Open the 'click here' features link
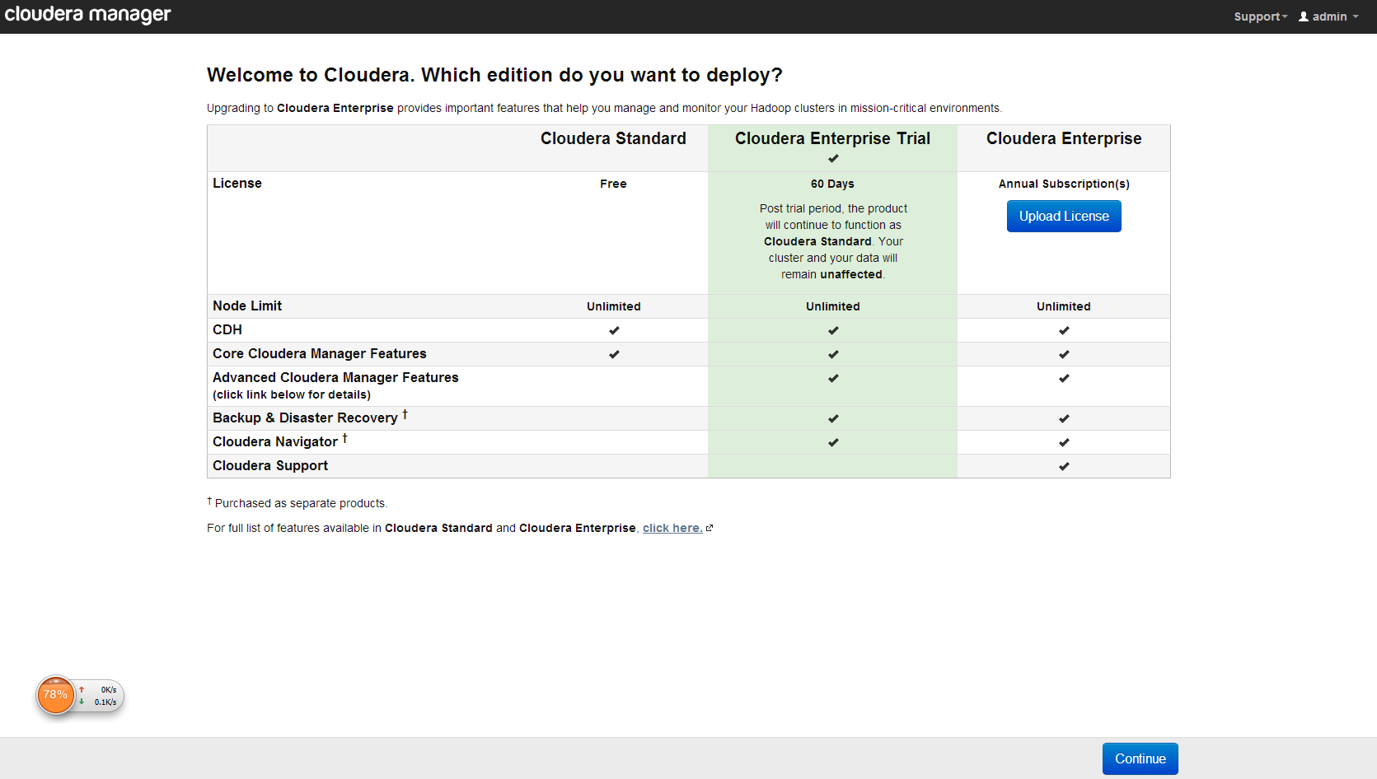Image resolution: width=1377 pixels, height=779 pixels. point(672,528)
